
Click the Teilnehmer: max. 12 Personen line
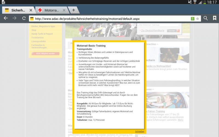[91, 120]
